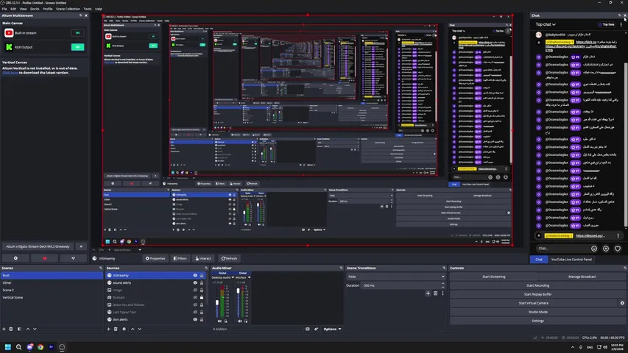Image resolution: width=628 pixels, height=353 pixels.
Task: Expand the Top chat dropdown
Action: pyautogui.click(x=546, y=24)
